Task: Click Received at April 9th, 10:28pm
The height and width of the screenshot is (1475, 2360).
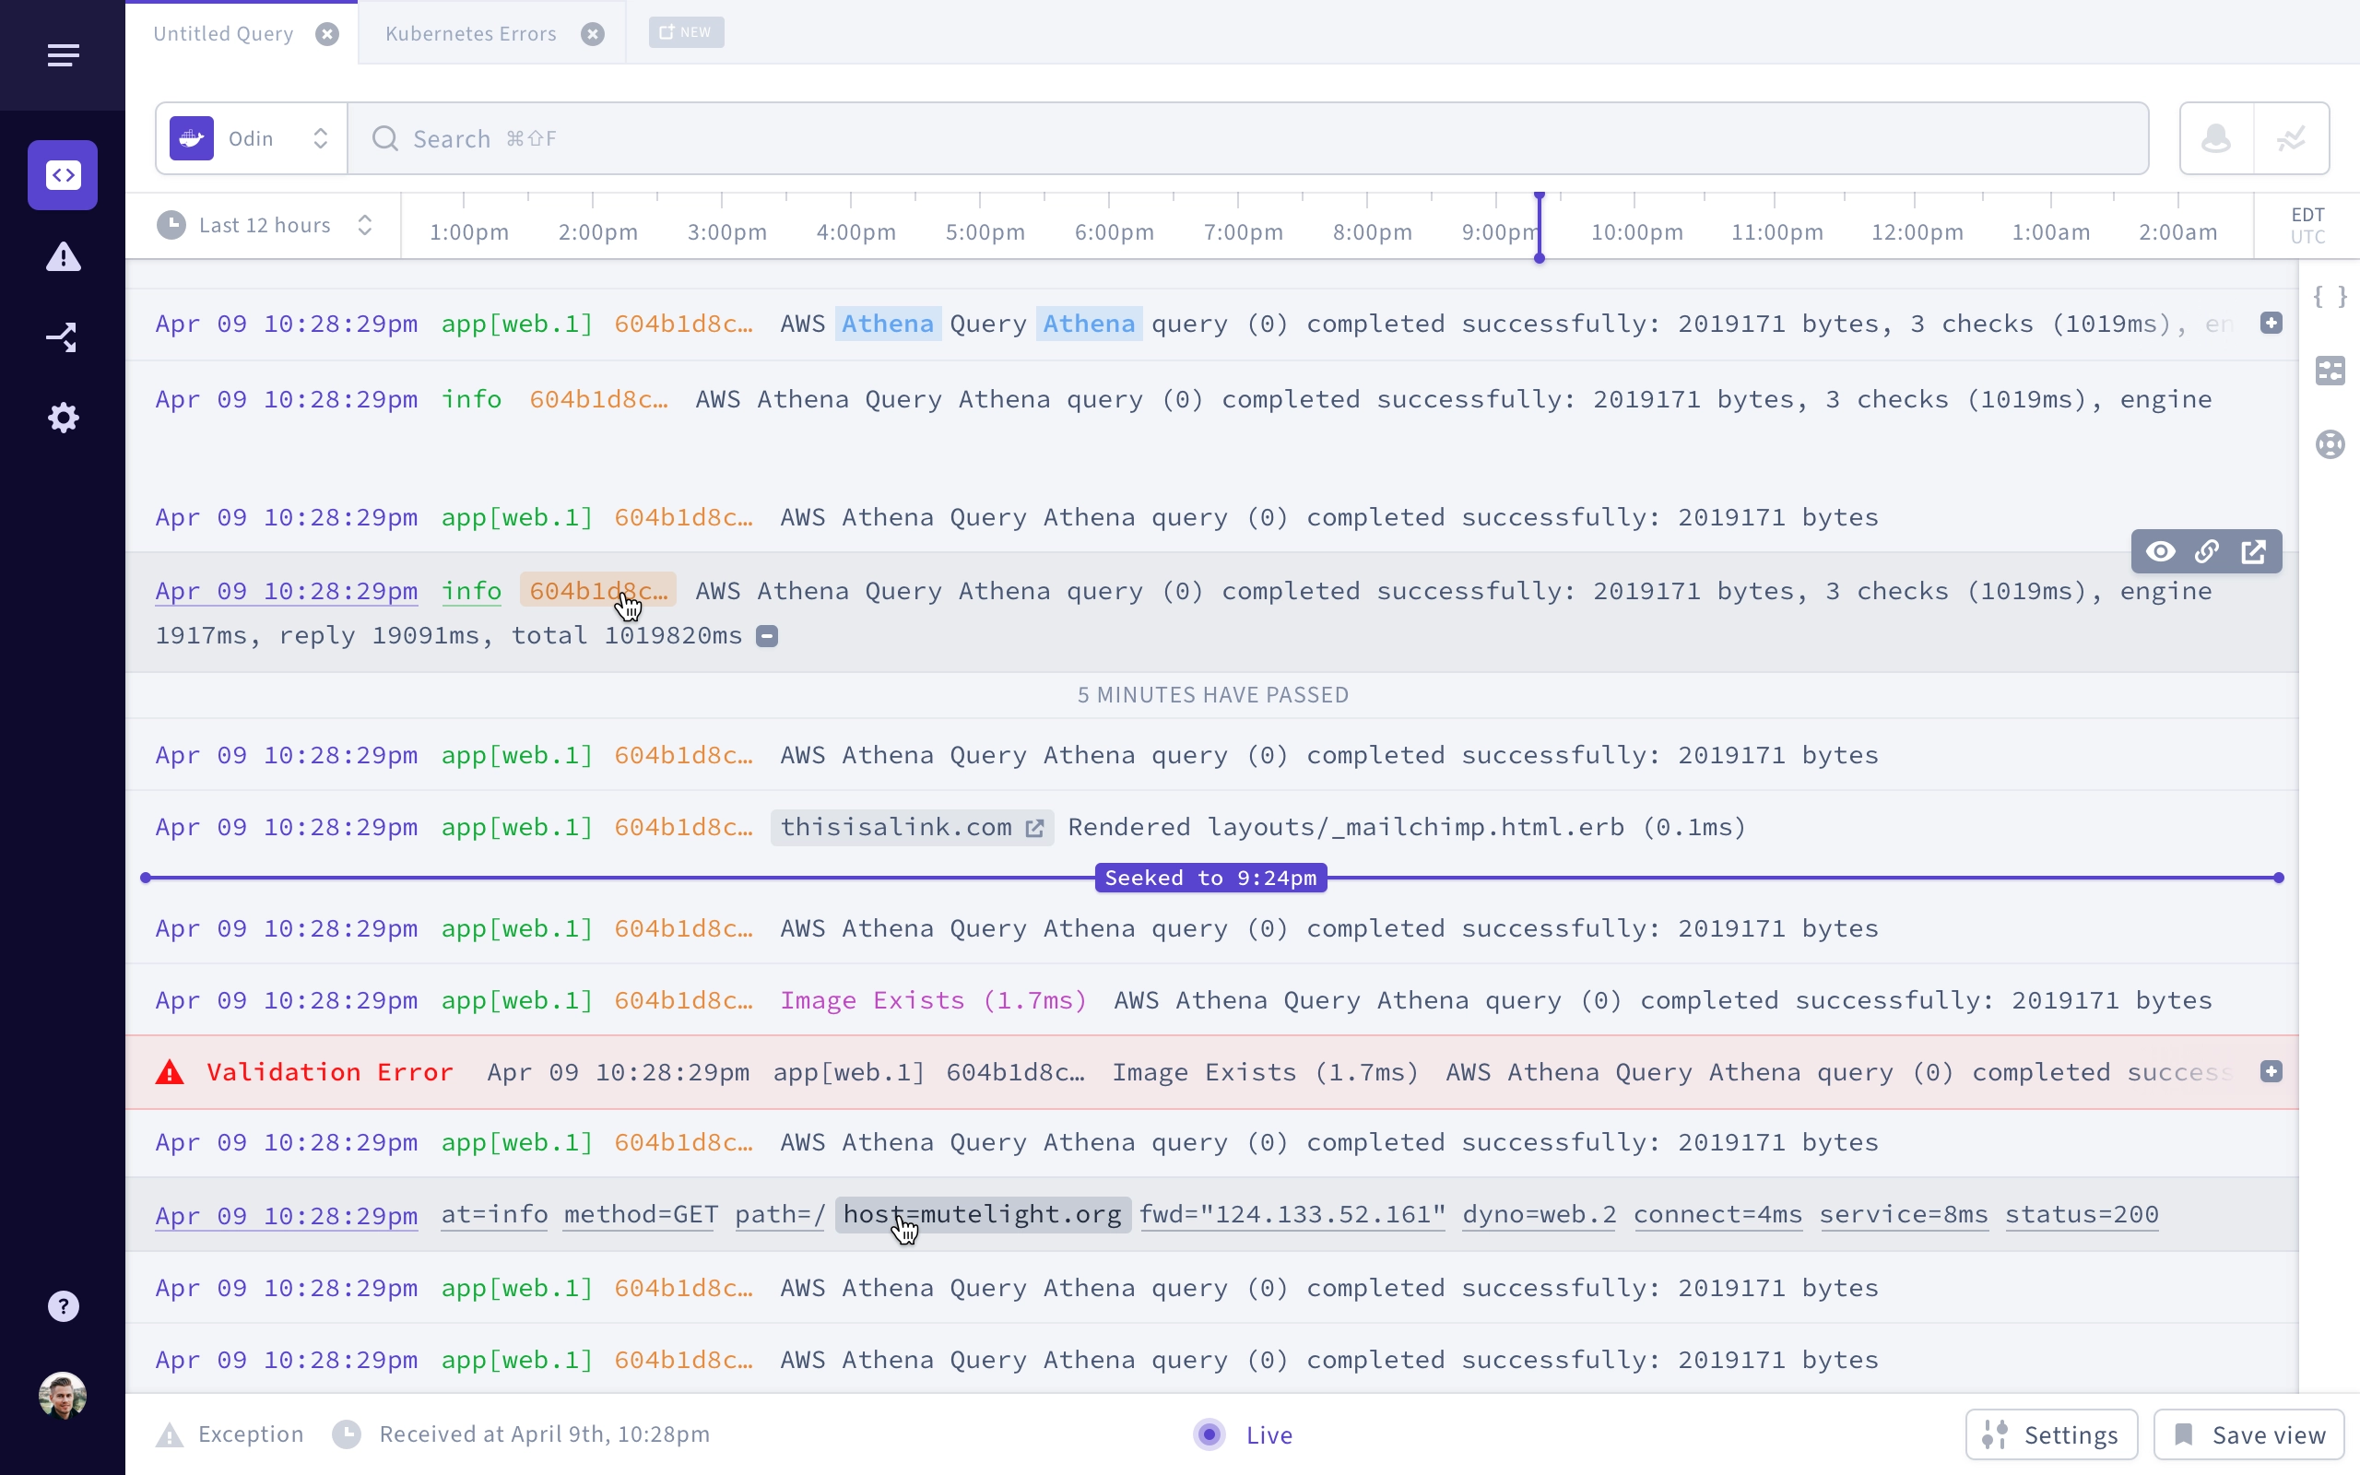Action: tap(544, 1435)
